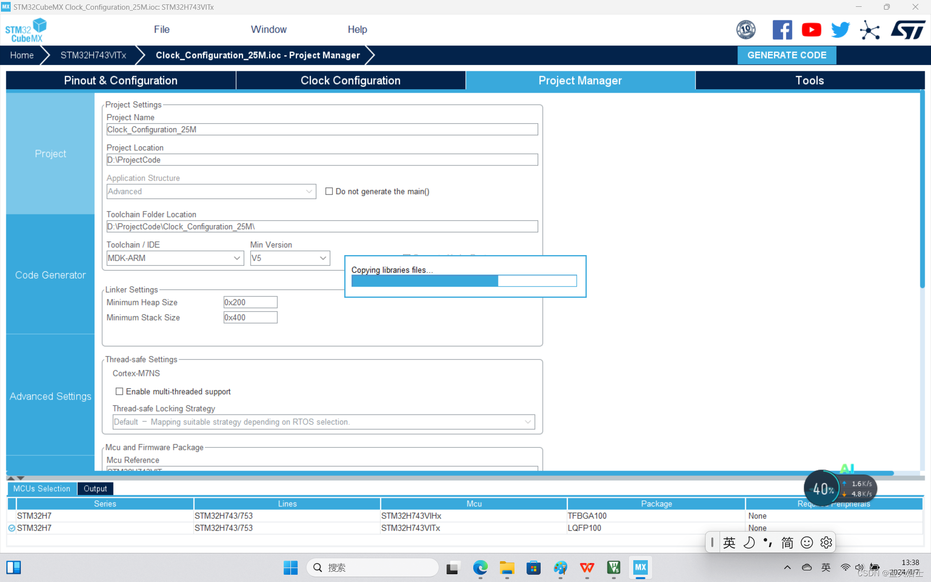Screen dimensions: 931x582
Task: Open the Toolchain / IDE MDK-ARM dropdown
Action: tap(175, 258)
